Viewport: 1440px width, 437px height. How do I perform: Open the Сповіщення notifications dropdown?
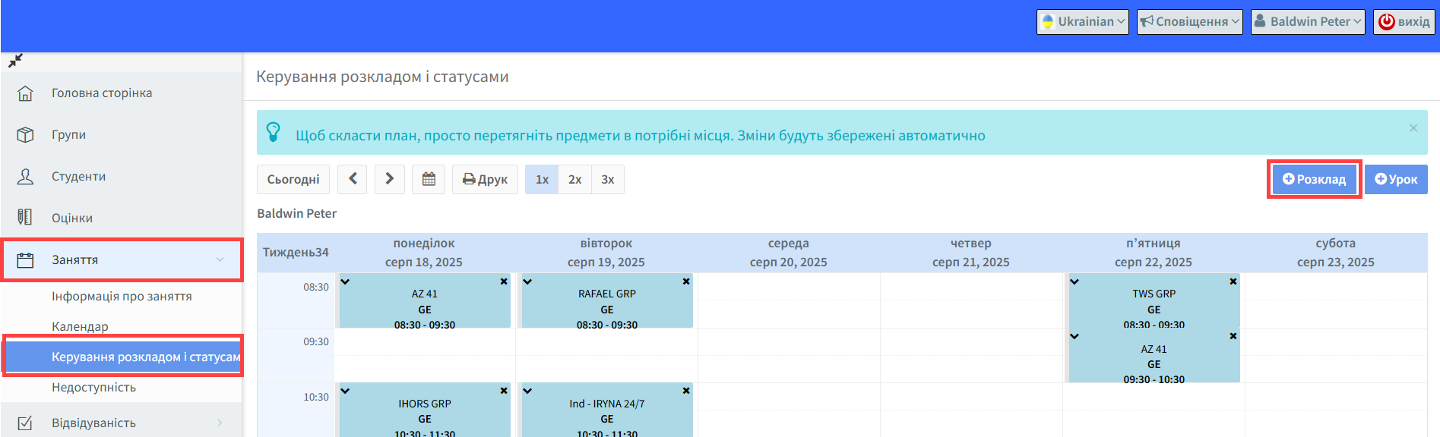[1189, 22]
